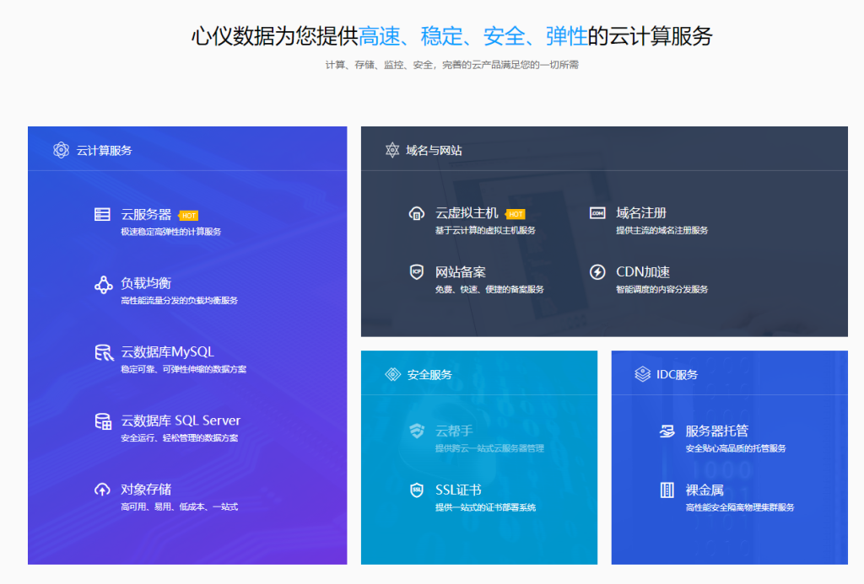Click description 智能调度的内容分发服务
The height and width of the screenshot is (584, 864).
pos(661,290)
